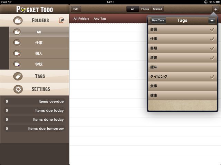Viewport: 221px width, 165px height.
Task: Tap the Tags popover title
Action: pos(182,20)
